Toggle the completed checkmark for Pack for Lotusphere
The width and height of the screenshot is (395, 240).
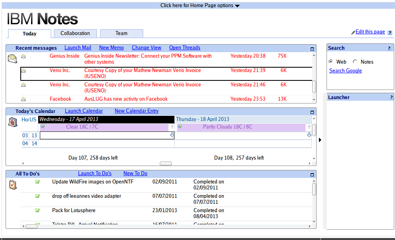point(37,210)
